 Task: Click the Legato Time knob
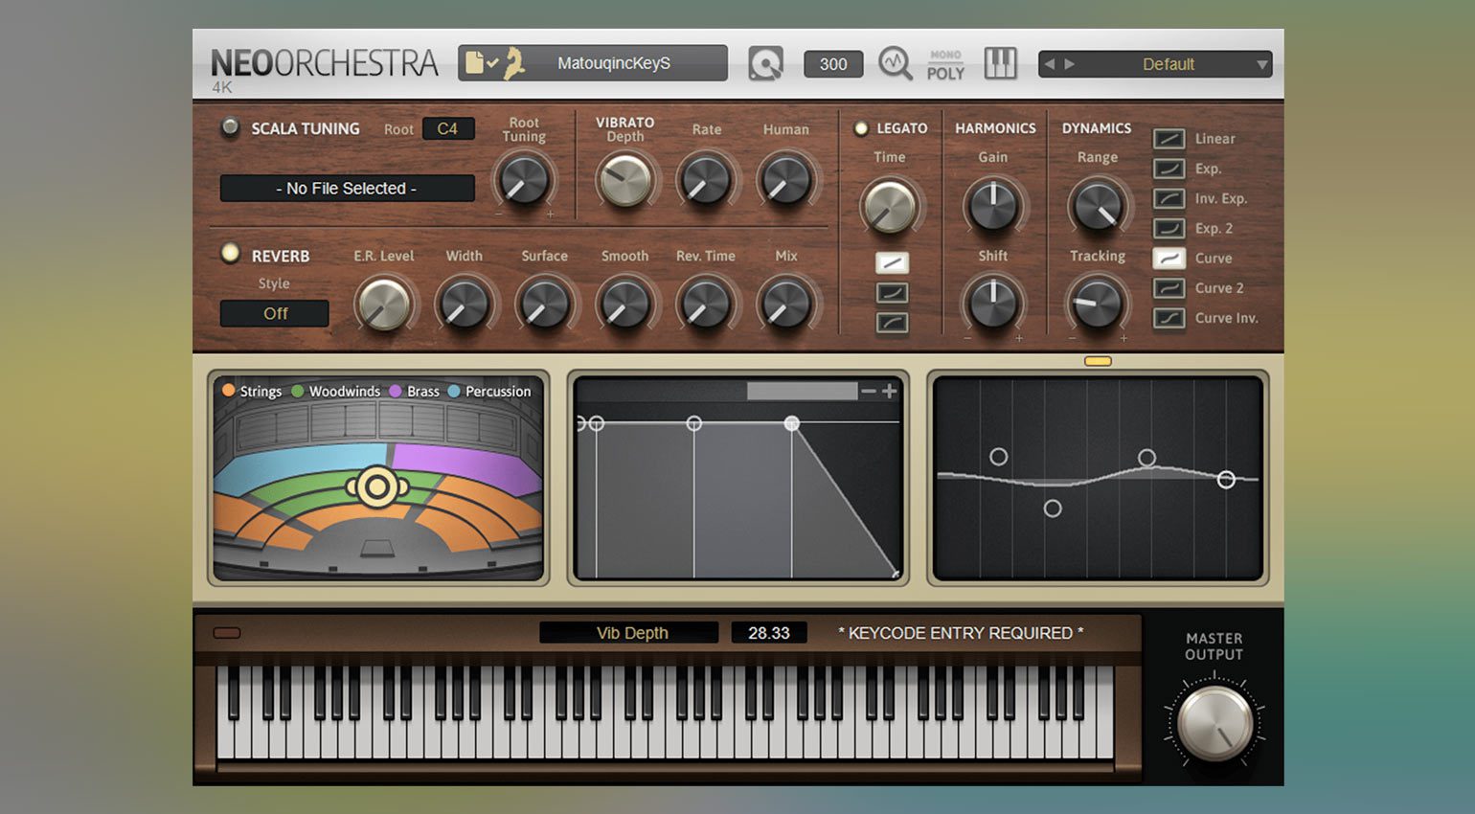click(890, 207)
